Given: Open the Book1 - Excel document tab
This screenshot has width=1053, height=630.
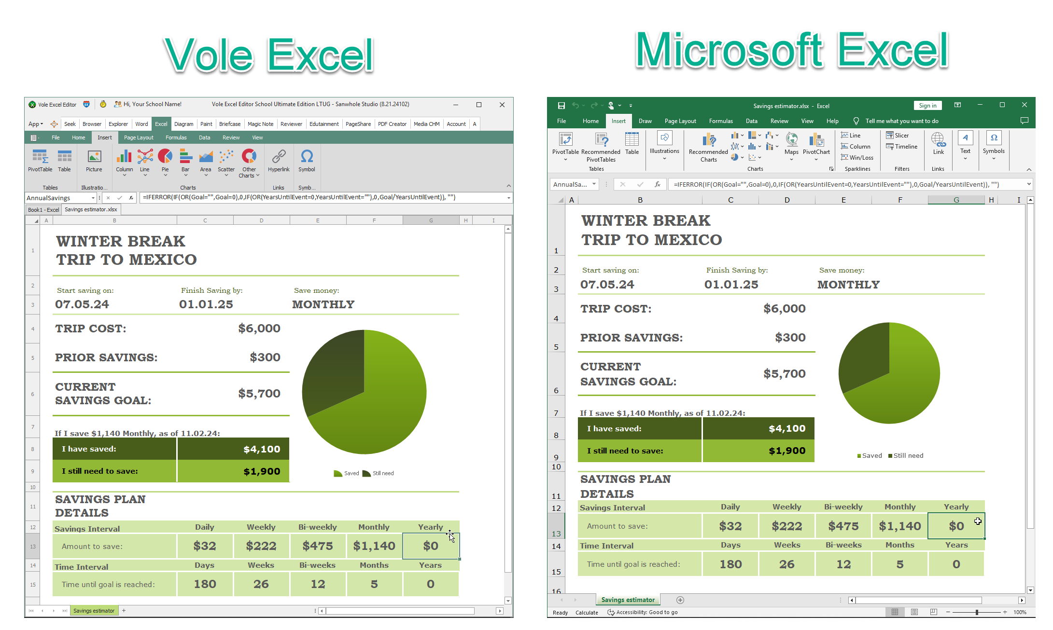Looking at the screenshot, I should tap(43, 209).
